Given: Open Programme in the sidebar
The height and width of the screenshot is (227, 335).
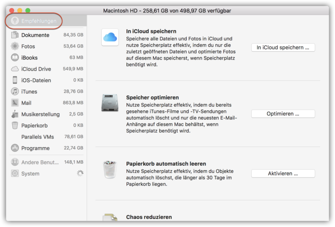Looking at the screenshot, I should coord(46,148).
